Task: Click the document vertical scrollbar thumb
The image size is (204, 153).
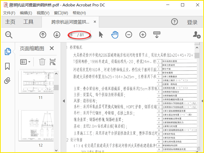Action: (x=197, y=55)
